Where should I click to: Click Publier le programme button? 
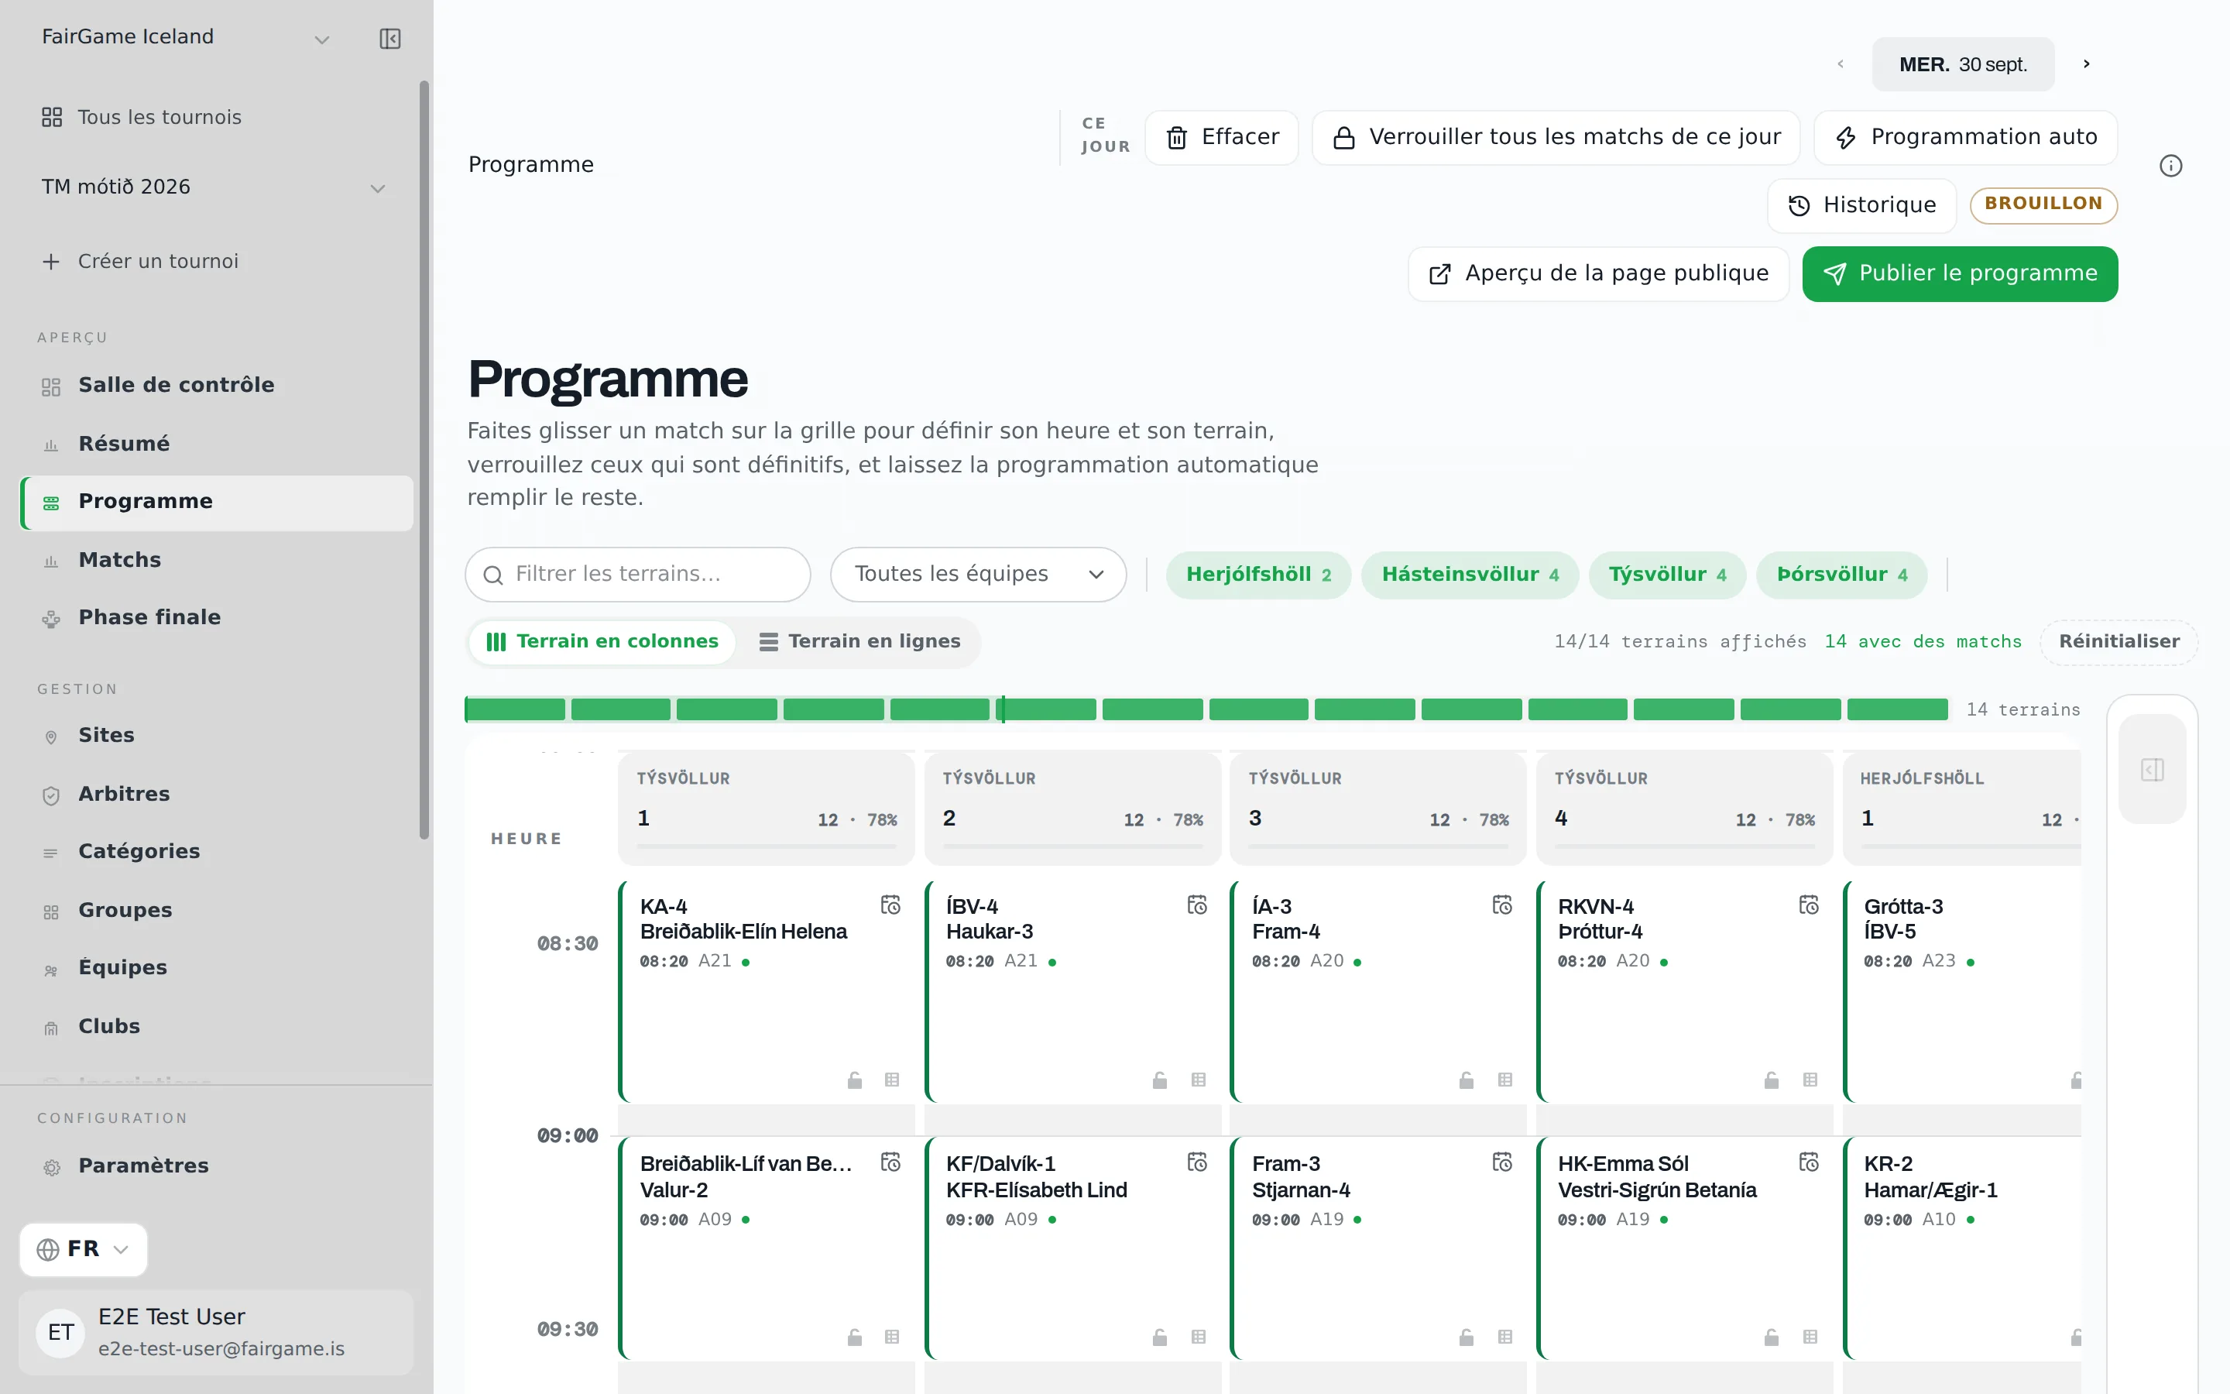tap(1959, 274)
